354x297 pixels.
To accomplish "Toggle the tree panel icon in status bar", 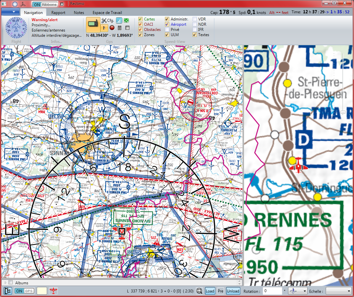I will [x=8, y=291].
